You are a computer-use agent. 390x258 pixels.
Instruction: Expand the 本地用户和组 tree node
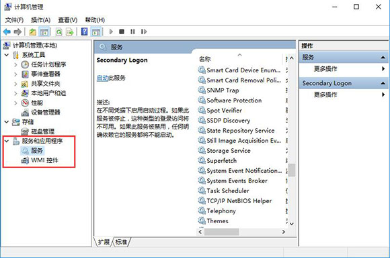click(15, 93)
